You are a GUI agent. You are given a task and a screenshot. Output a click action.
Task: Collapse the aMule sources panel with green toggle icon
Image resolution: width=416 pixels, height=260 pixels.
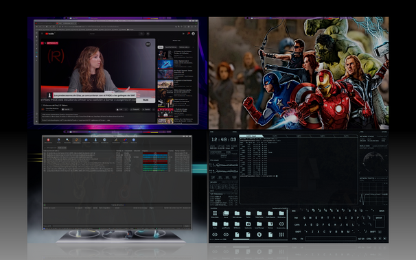pos(45,205)
